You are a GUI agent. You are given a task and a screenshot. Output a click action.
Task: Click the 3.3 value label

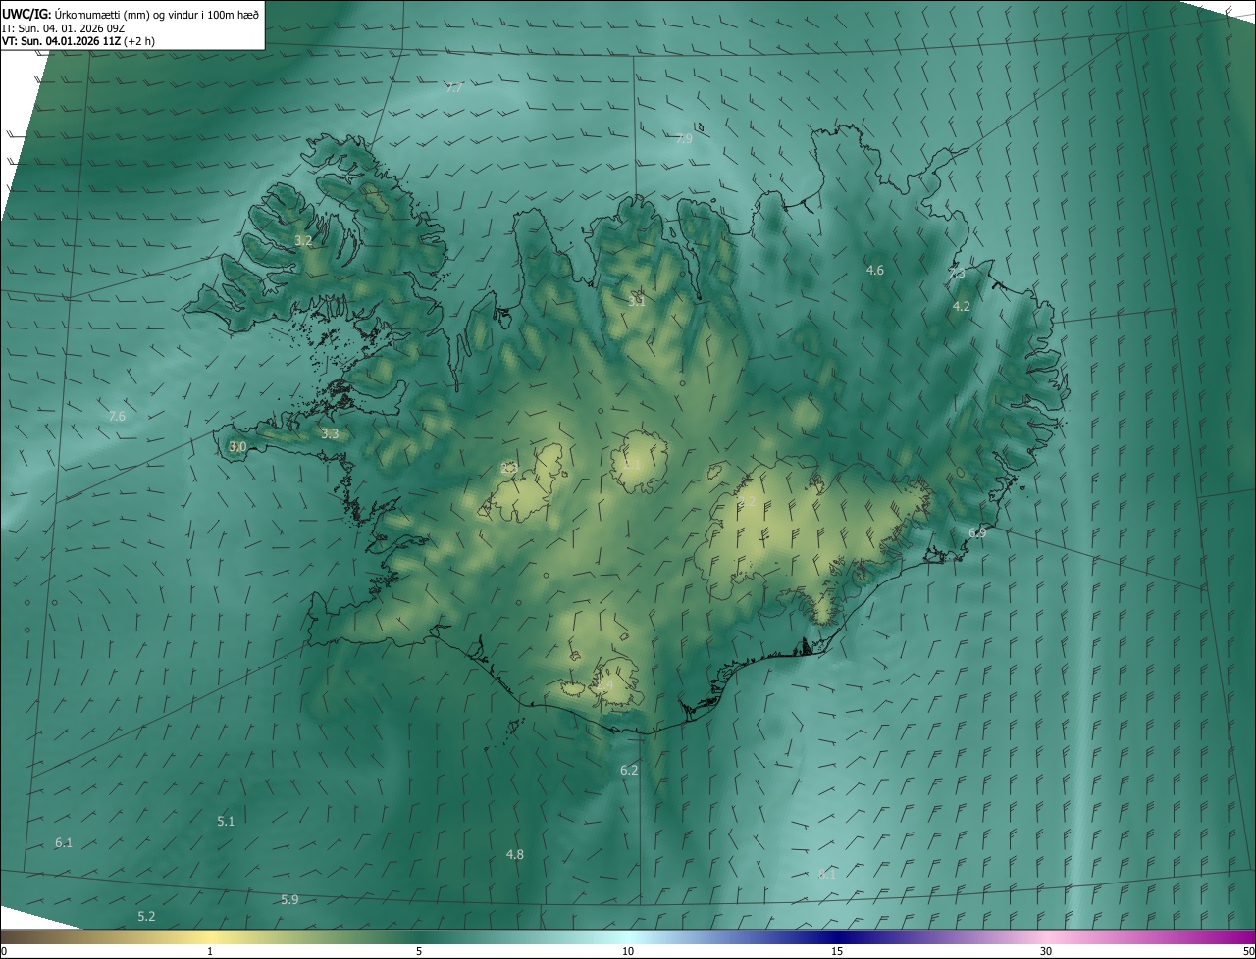(330, 433)
